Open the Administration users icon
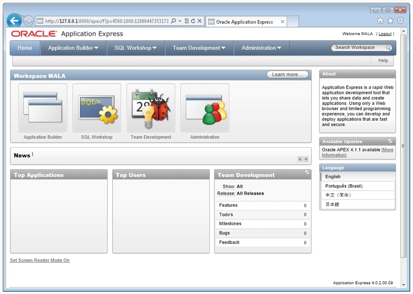This screenshot has width=413, height=294. tap(204, 108)
